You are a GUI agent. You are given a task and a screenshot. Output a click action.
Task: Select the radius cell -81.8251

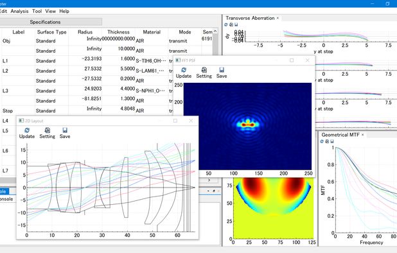point(85,101)
